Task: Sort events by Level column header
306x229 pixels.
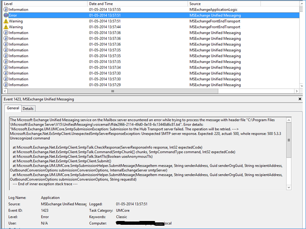Action: coord(45,4)
